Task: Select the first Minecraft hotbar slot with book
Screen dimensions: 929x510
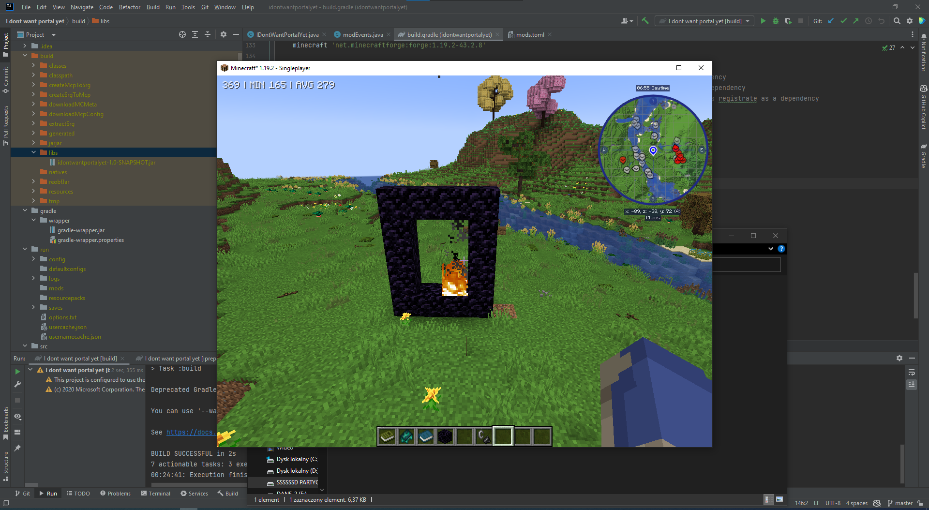Action: click(387, 436)
